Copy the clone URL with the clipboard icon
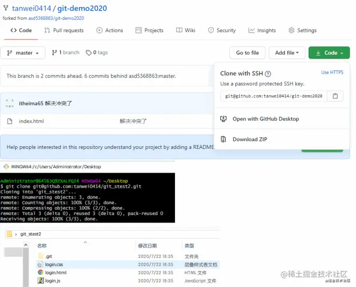The height and width of the screenshot is (287, 356). pos(335,96)
